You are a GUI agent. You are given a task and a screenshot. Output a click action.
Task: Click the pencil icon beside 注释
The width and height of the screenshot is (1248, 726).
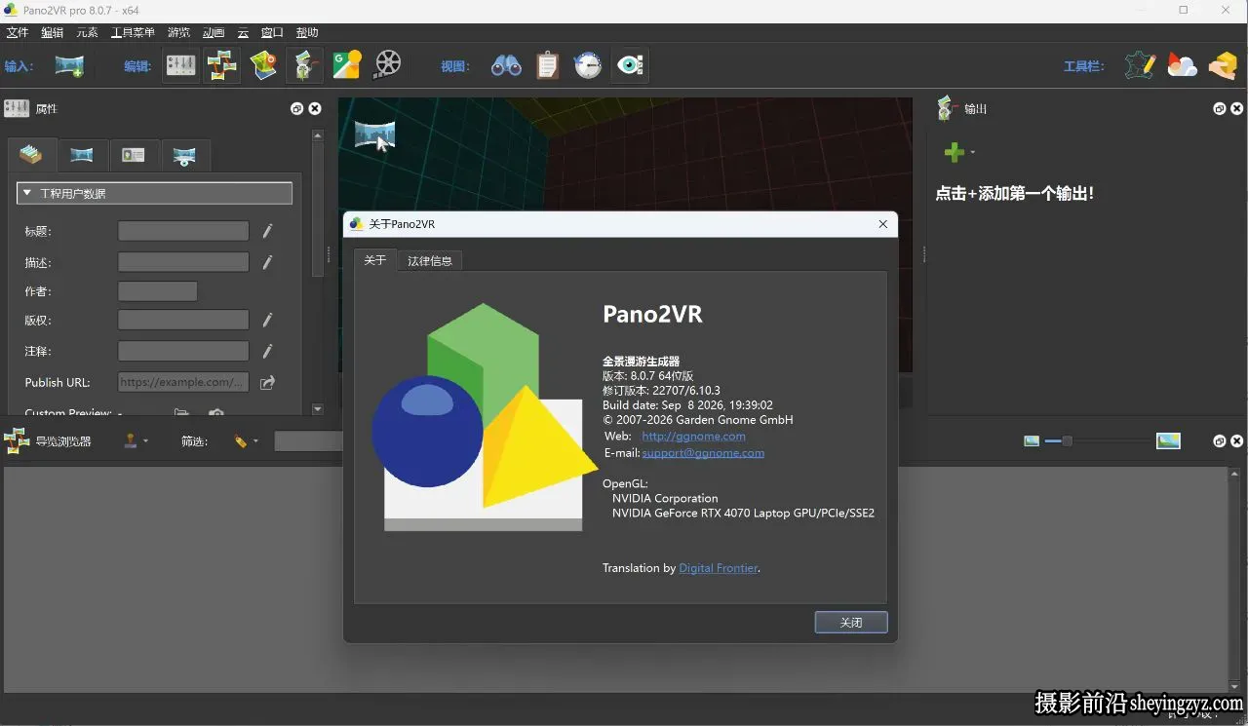(267, 351)
